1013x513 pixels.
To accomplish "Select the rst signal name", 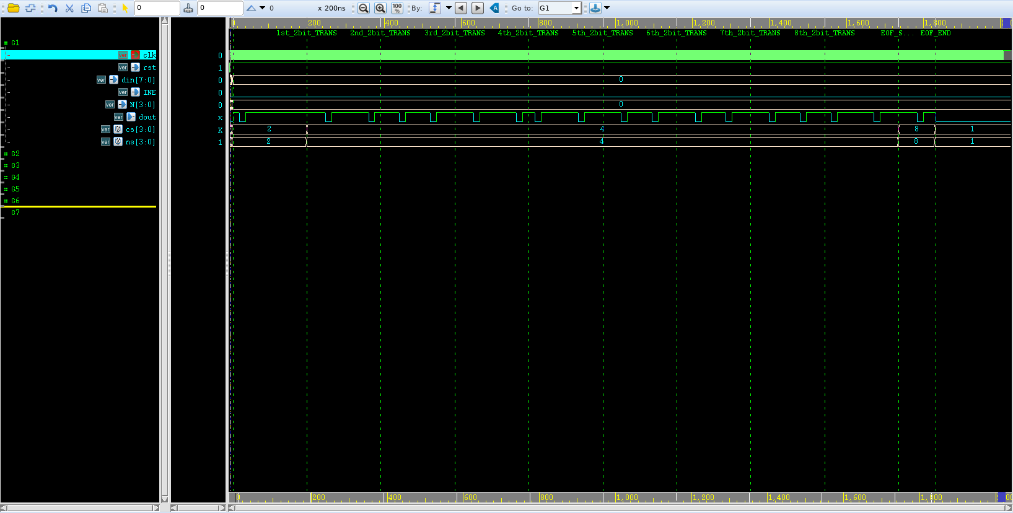I will (149, 68).
